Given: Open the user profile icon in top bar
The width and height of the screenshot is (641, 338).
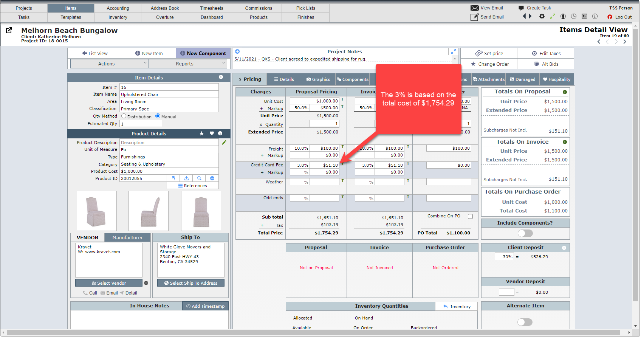Looking at the screenshot, I should pyautogui.click(x=563, y=17).
